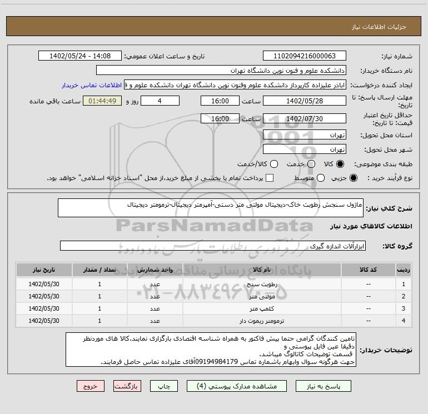Click the پاسخ به نیاز button
The height and width of the screenshot is (414, 428).
323,386
